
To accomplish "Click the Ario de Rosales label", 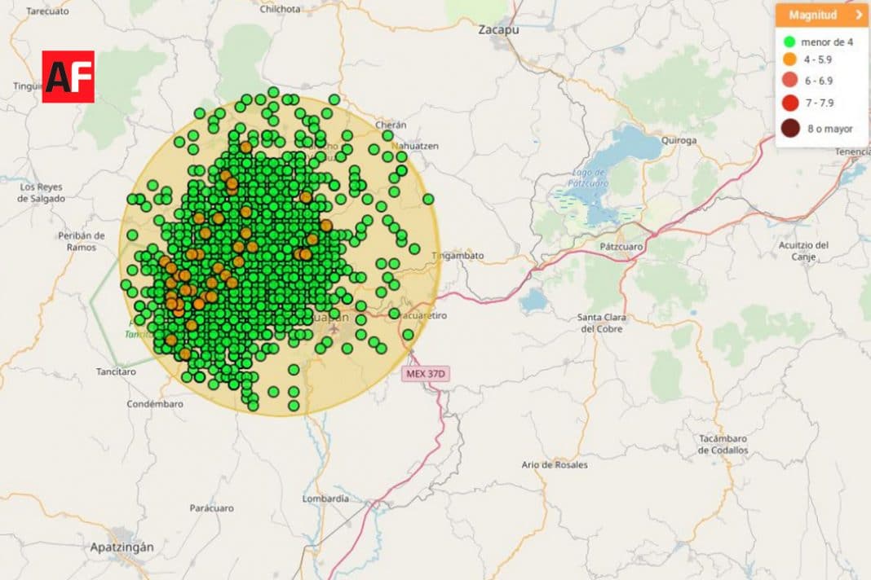I will click(555, 464).
